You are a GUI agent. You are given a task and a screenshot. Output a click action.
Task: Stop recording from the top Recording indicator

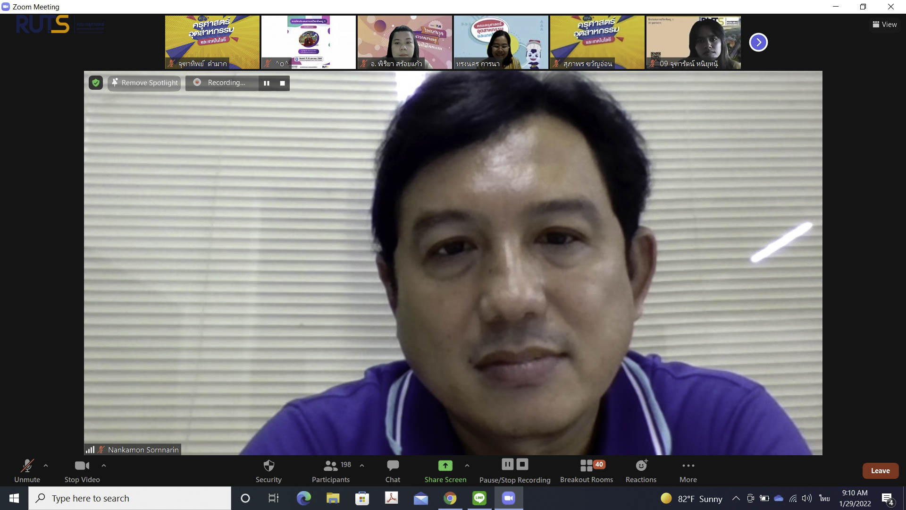tap(282, 83)
